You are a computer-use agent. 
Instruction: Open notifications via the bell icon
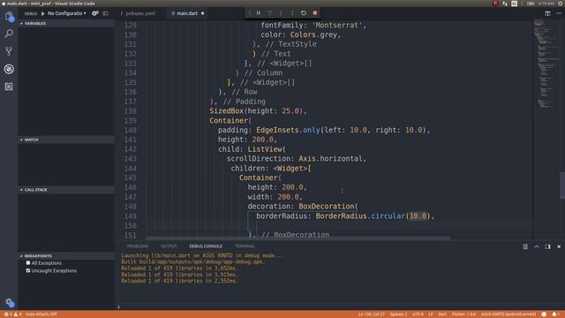(554, 314)
